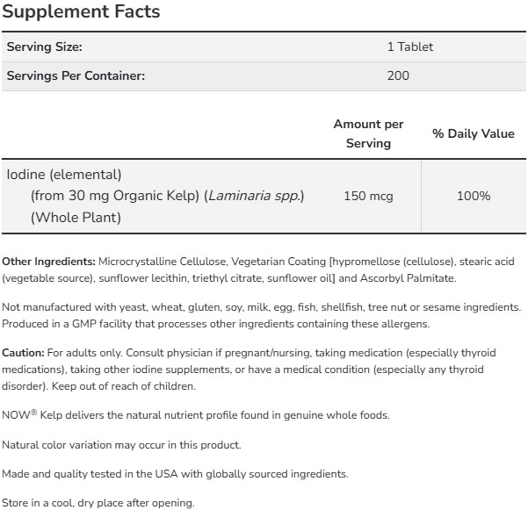Viewport: 528px width, 510px height.
Task: Select the 200 servings value
Action: pyautogui.click(x=398, y=75)
